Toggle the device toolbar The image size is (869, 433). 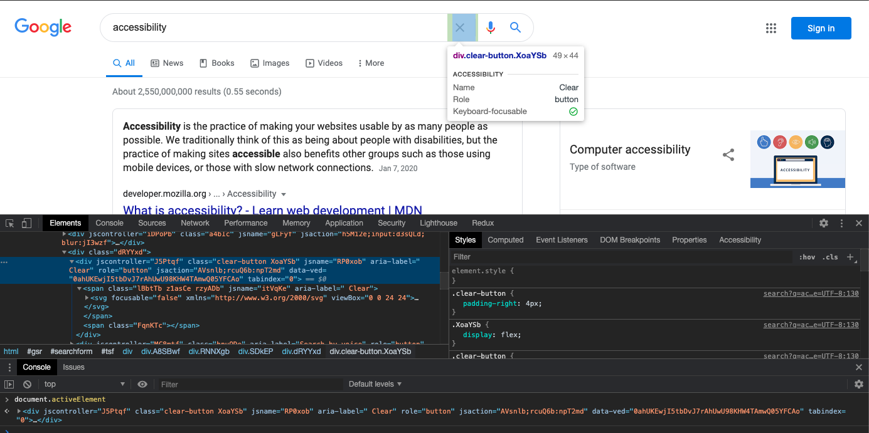[27, 223]
